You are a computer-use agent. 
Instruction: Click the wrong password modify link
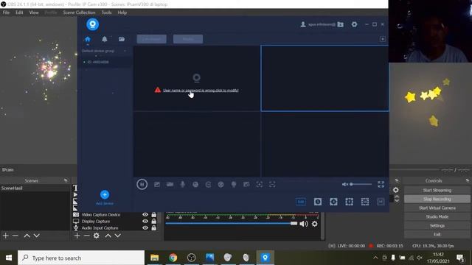pyautogui.click(x=201, y=90)
